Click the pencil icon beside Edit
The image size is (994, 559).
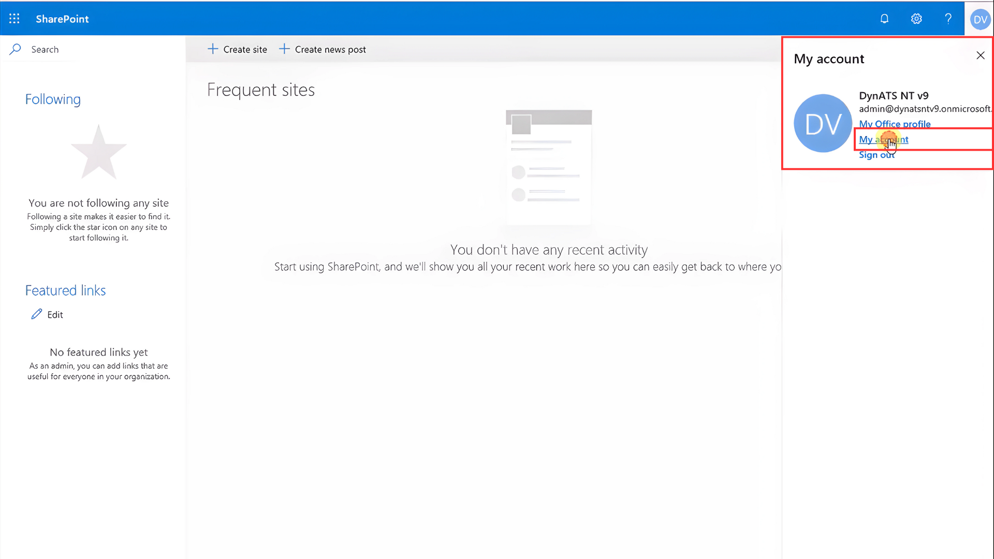(37, 314)
